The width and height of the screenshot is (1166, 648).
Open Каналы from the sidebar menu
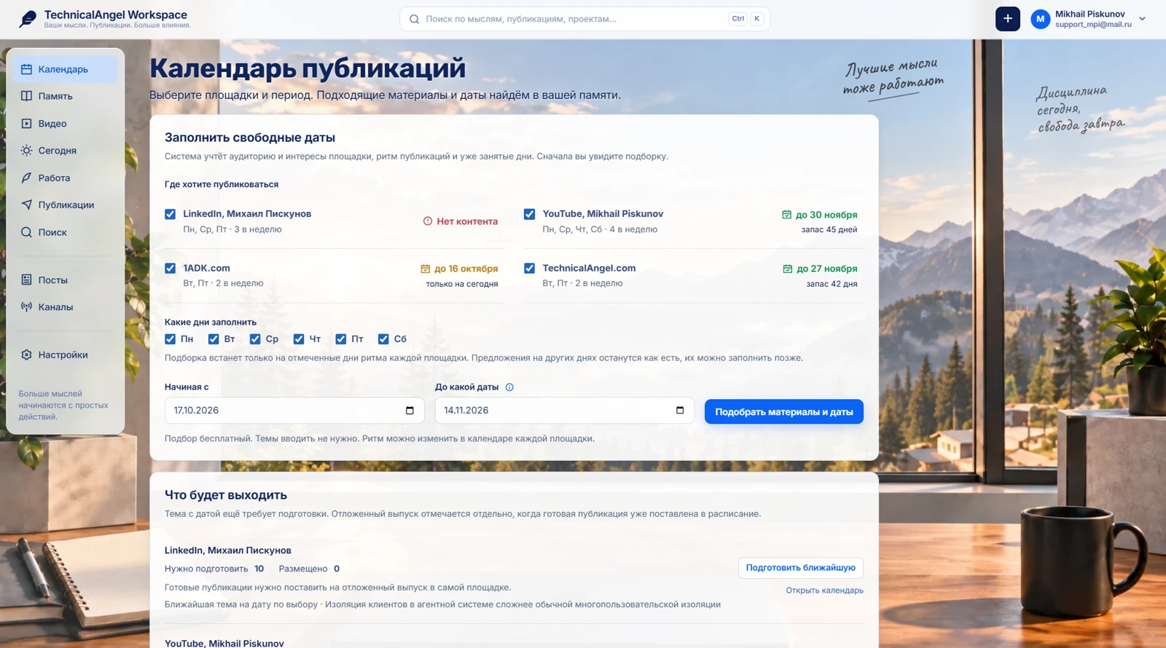click(65, 307)
